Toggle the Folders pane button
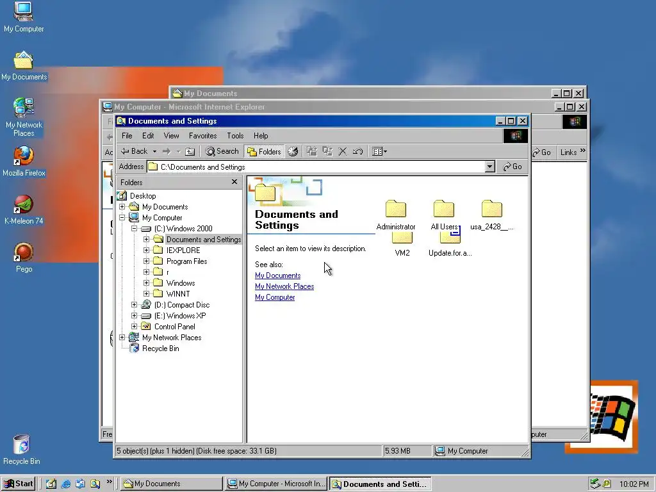The width and height of the screenshot is (656, 492). pyautogui.click(x=264, y=151)
